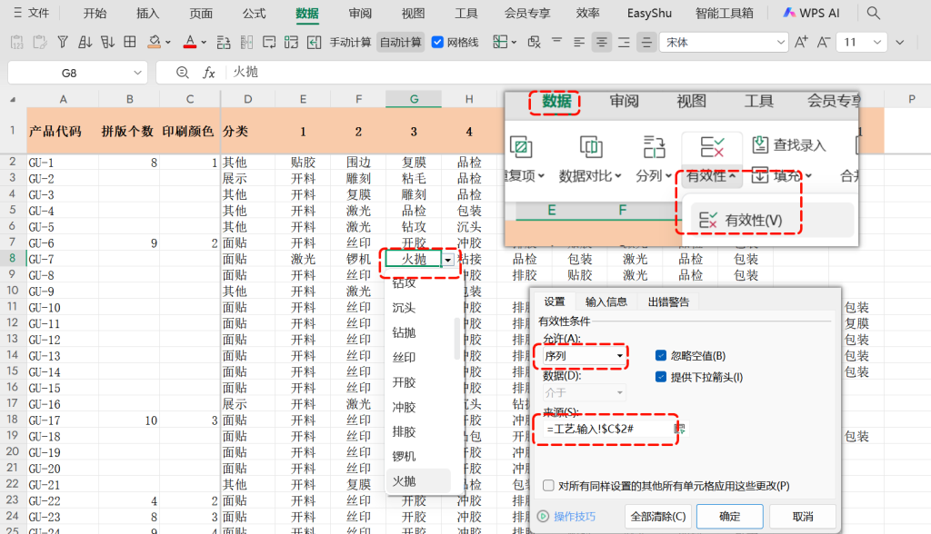This screenshot has width=931, height=534.
Task: Click the filter funnel icon
Action: (63, 42)
